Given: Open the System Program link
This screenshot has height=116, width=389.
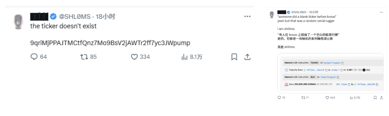Looking at the screenshot, I should click(332, 63).
